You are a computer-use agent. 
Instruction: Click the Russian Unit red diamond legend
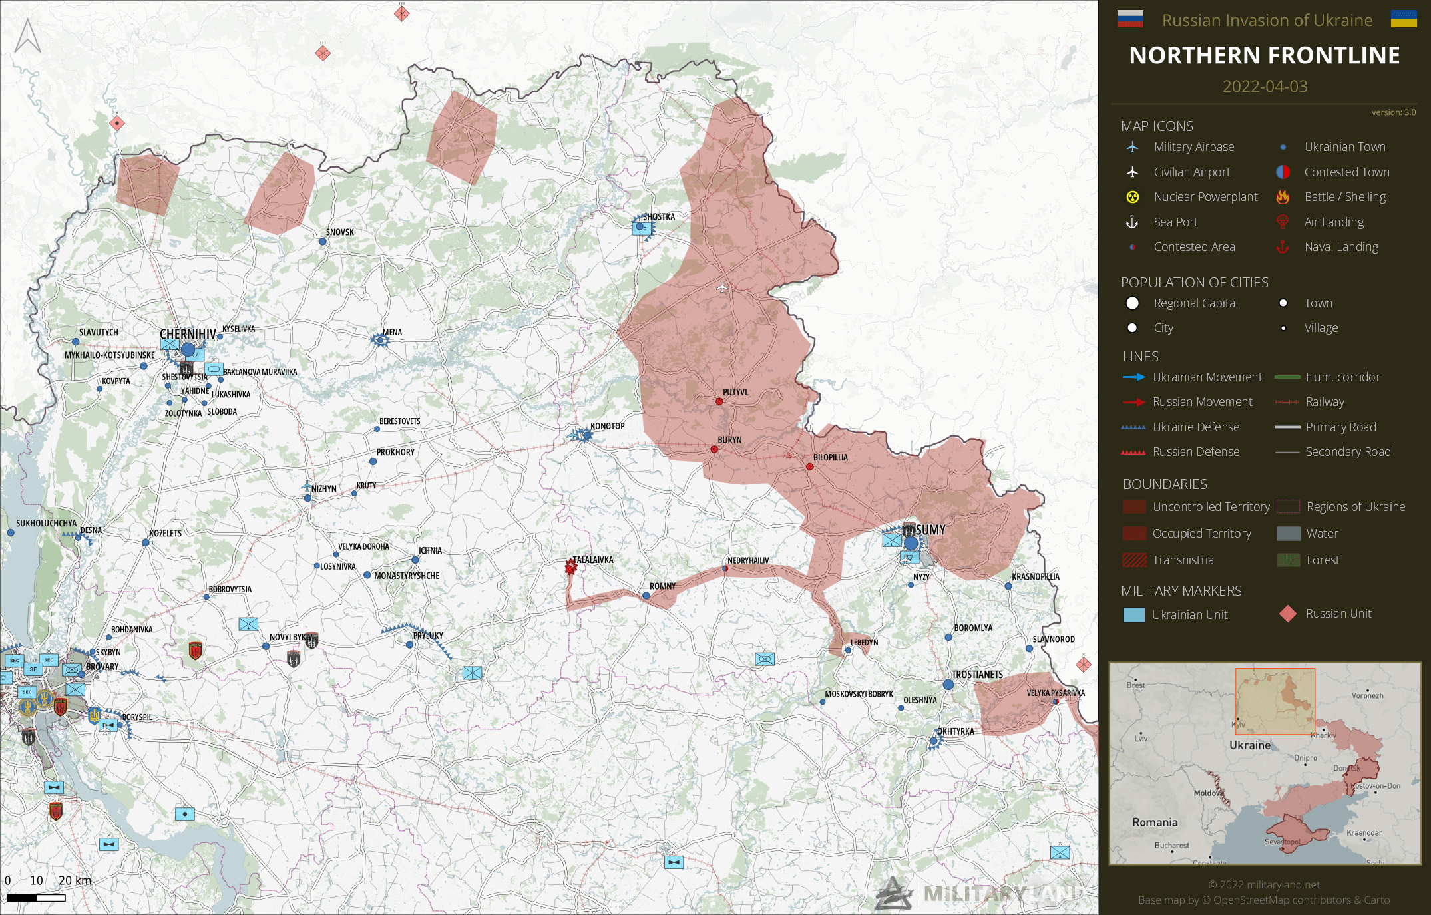(x=1288, y=614)
